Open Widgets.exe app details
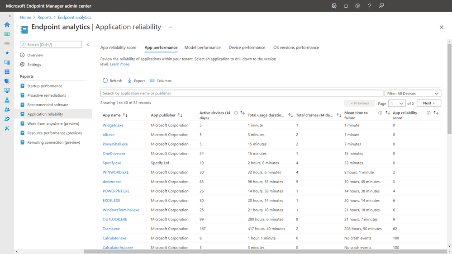452x254 pixels. 113,125
